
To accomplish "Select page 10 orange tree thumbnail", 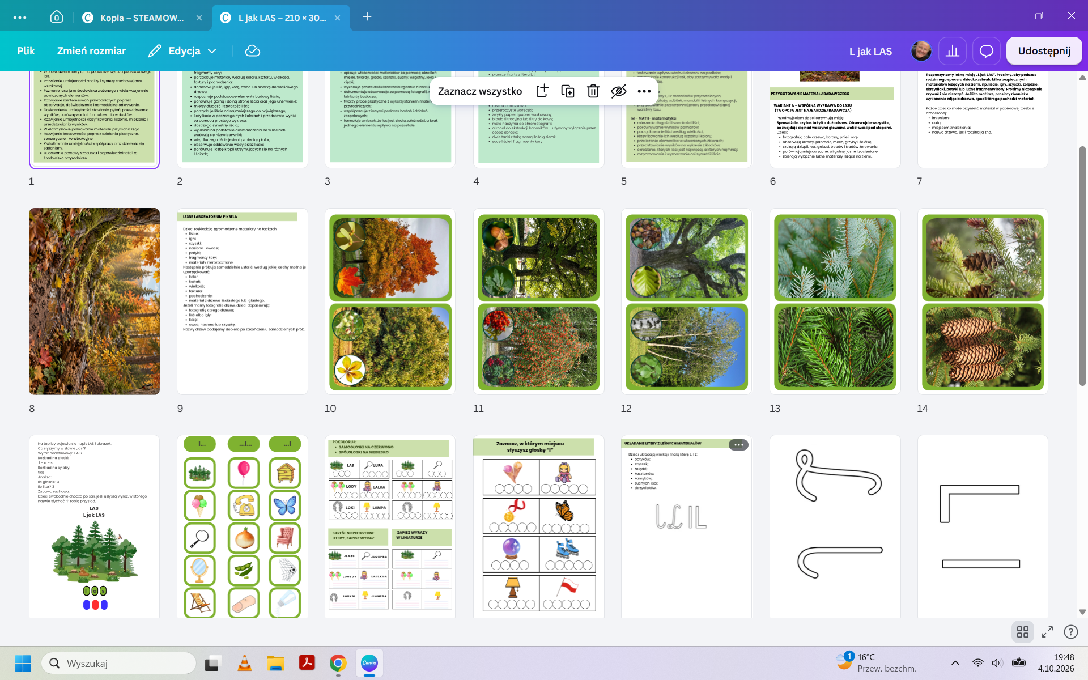I will (390, 301).
